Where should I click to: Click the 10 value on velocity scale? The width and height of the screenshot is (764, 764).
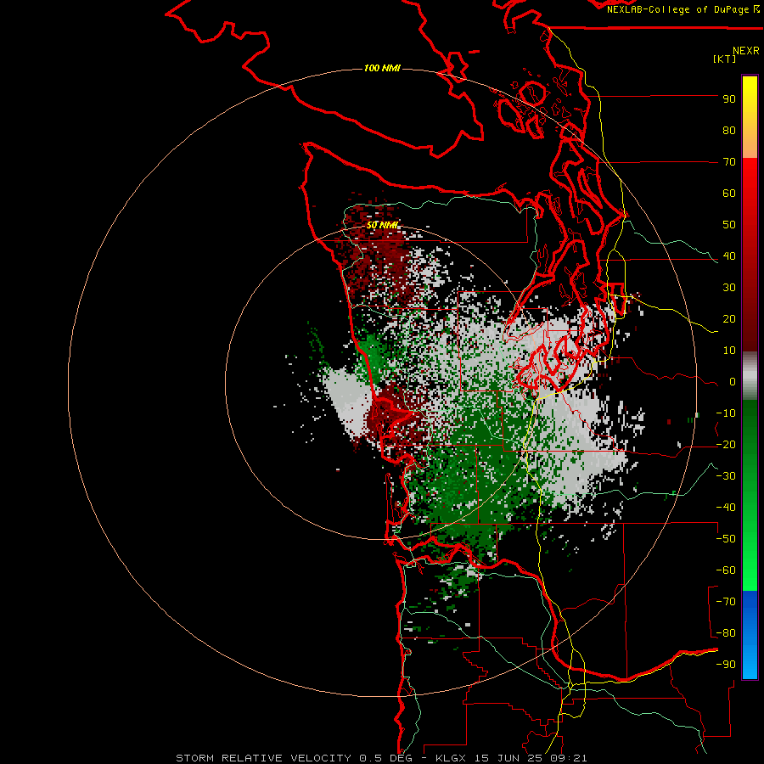click(729, 351)
